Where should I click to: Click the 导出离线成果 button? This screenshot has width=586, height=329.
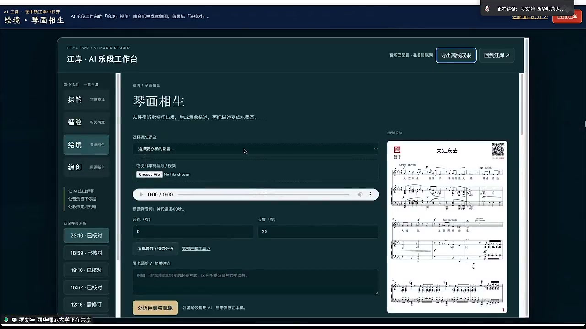point(456,55)
